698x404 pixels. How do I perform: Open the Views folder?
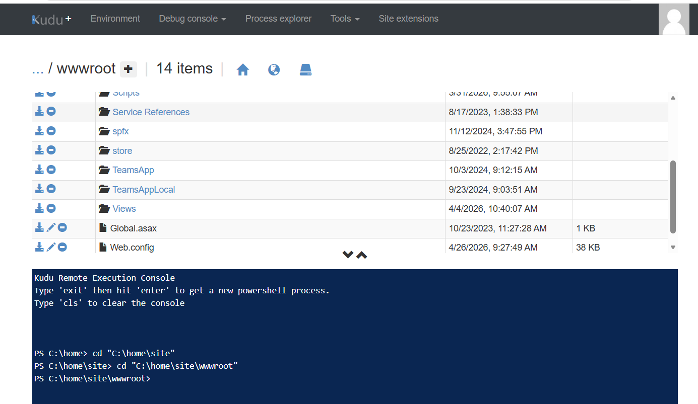(124, 209)
